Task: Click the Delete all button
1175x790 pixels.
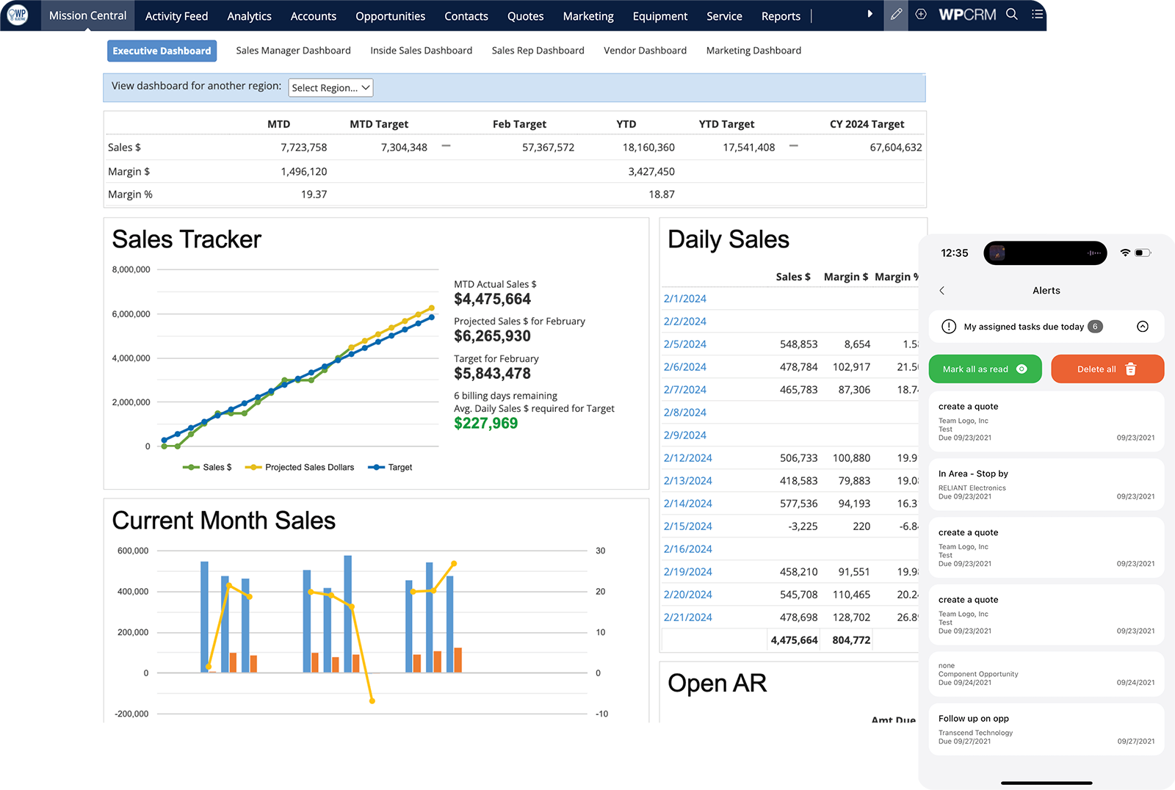Action: point(1107,369)
